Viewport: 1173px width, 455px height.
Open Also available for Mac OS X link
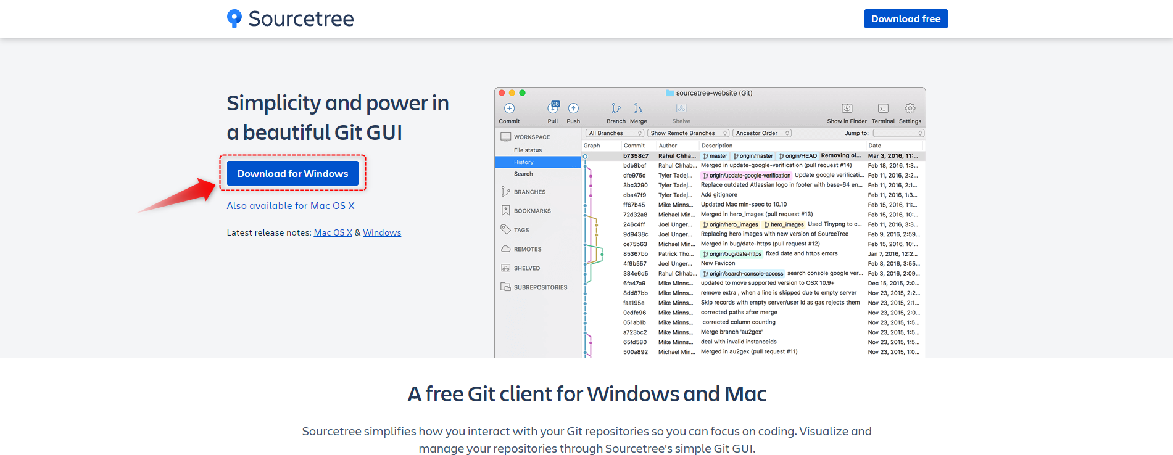pos(291,205)
